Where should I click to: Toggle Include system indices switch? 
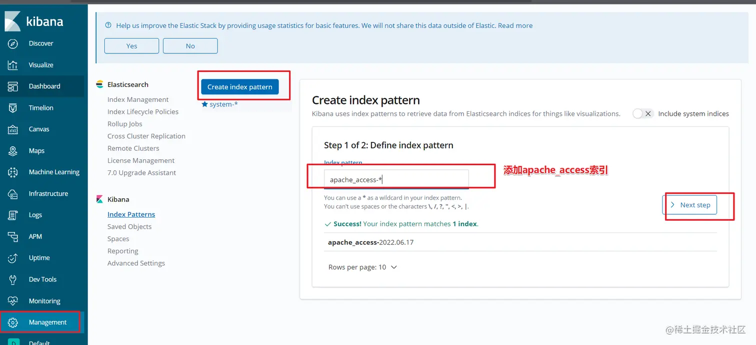point(642,114)
